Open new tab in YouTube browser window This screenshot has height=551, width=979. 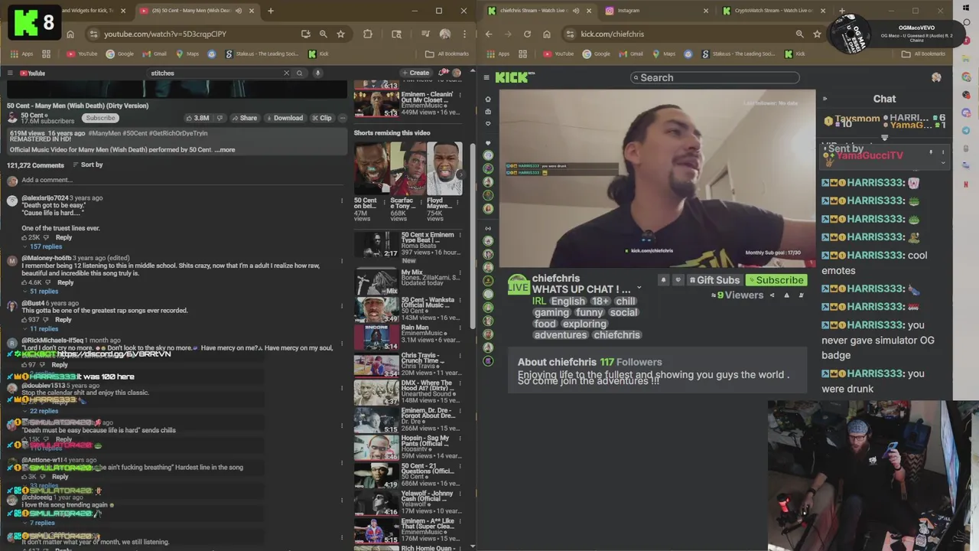tap(270, 11)
